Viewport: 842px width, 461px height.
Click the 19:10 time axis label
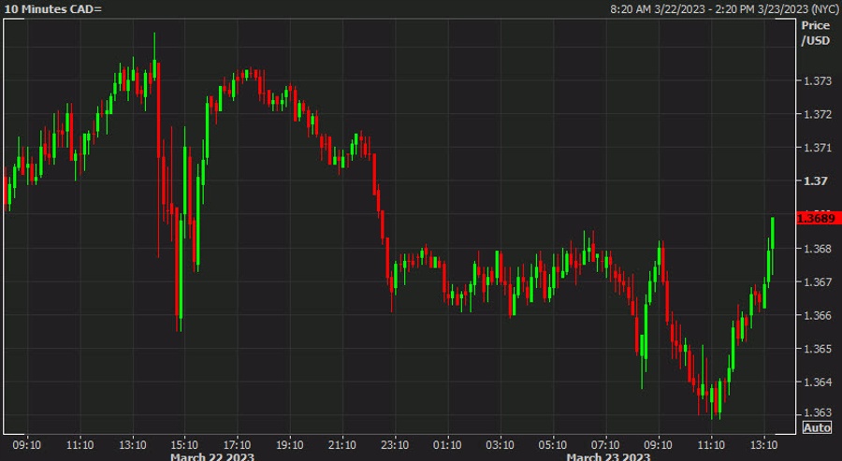tap(289, 445)
